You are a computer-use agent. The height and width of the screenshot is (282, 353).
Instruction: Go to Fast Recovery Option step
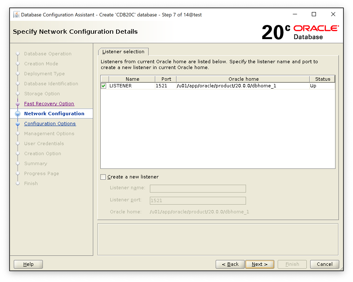click(x=49, y=104)
